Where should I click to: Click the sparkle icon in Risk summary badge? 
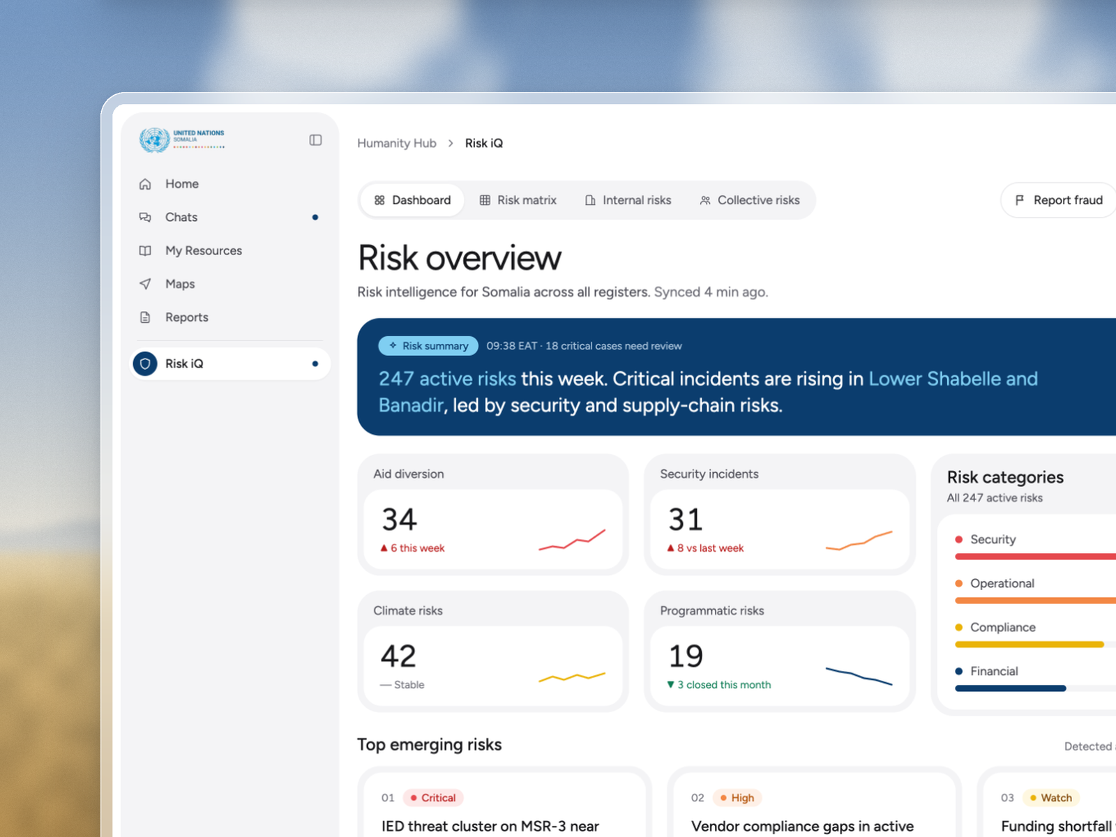393,345
